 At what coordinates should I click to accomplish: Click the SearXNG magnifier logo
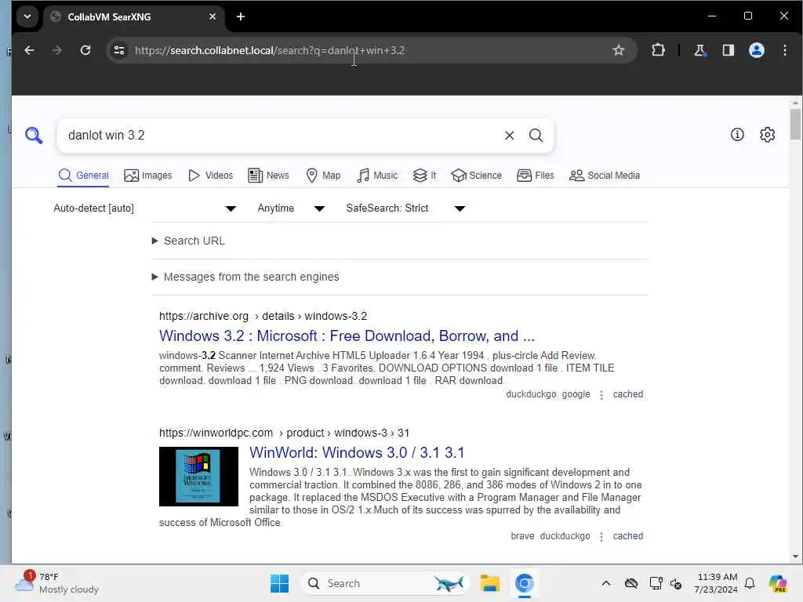[x=34, y=136]
